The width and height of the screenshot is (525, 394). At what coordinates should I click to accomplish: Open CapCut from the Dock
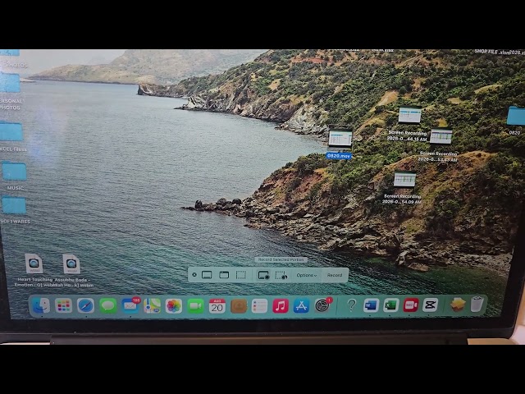430,305
